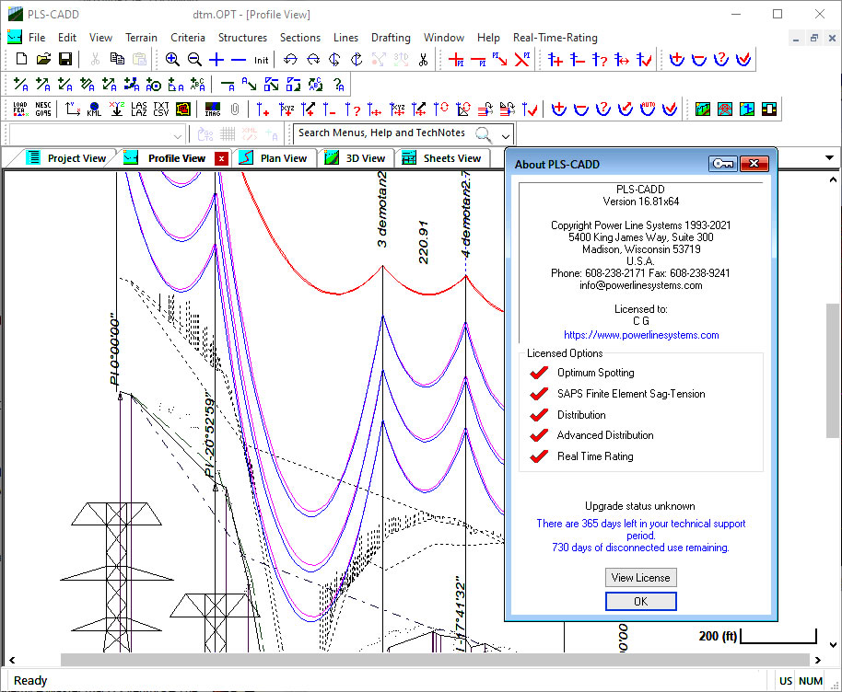Click the key button in About dialog title
This screenshot has width=842, height=692.
coord(723,164)
